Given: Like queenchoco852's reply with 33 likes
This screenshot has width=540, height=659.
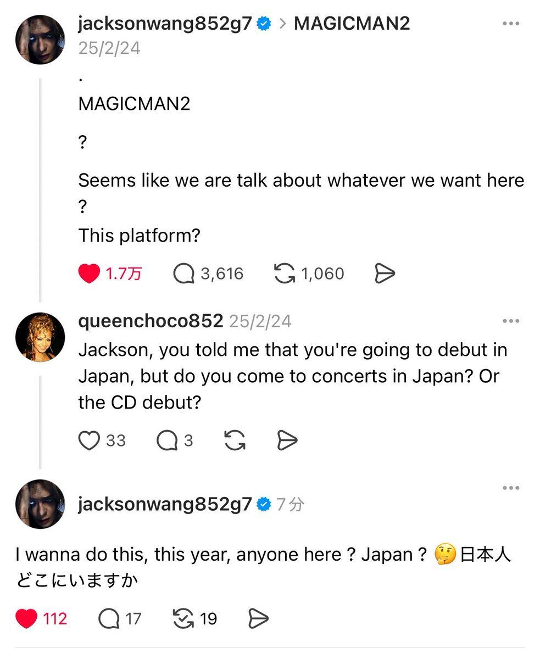Looking at the screenshot, I should (x=89, y=440).
